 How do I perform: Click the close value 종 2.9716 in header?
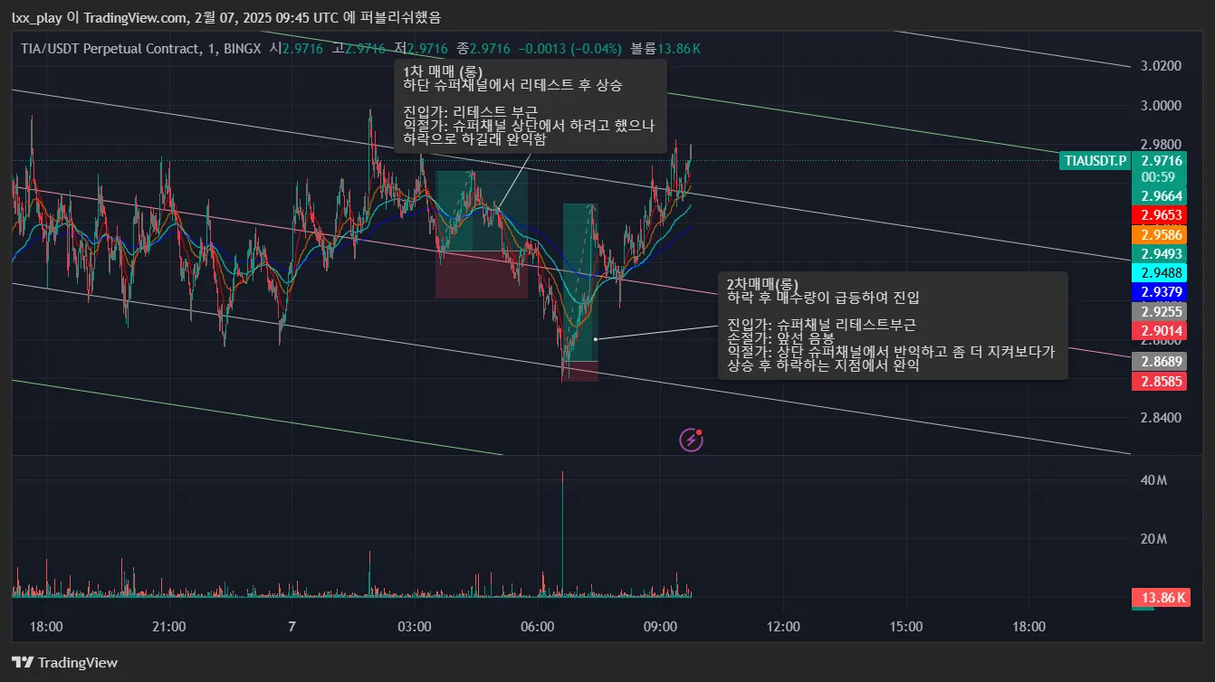483,48
